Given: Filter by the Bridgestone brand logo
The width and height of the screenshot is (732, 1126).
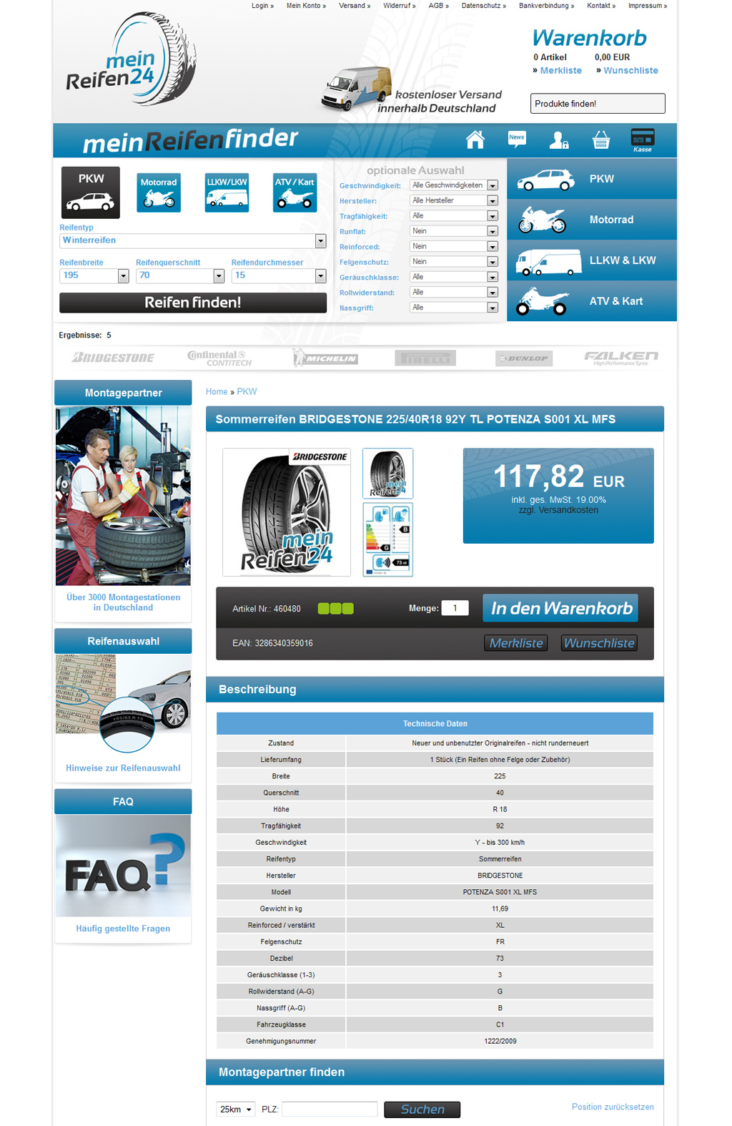Looking at the screenshot, I should pyautogui.click(x=113, y=357).
